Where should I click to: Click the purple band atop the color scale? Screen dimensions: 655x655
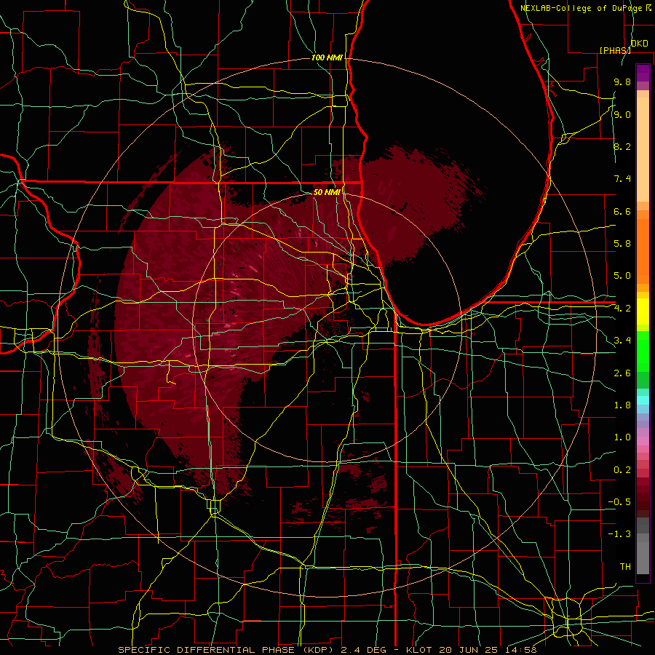(x=643, y=73)
